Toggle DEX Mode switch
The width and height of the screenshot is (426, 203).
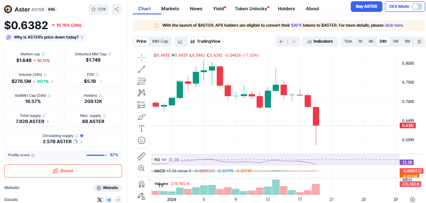click(416, 7)
